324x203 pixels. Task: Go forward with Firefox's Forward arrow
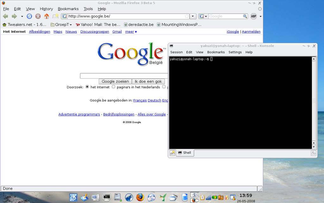click(x=14, y=16)
